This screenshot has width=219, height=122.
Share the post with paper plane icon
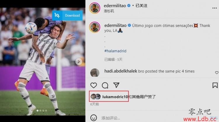116,85
